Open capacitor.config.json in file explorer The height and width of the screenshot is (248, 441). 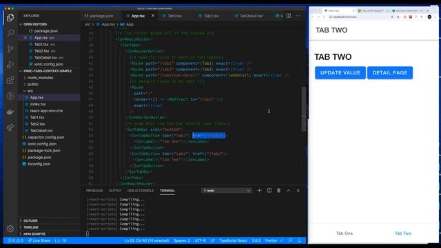(x=45, y=137)
